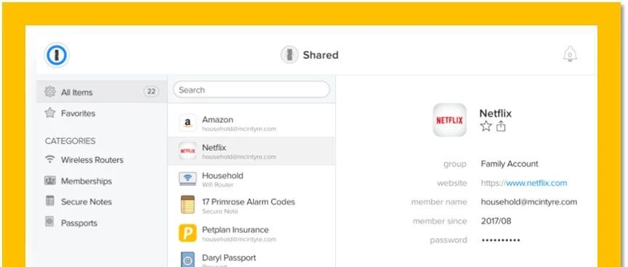Click the group field label
The height and width of the screenshot is (267, 628).
[x=455, y=164]
